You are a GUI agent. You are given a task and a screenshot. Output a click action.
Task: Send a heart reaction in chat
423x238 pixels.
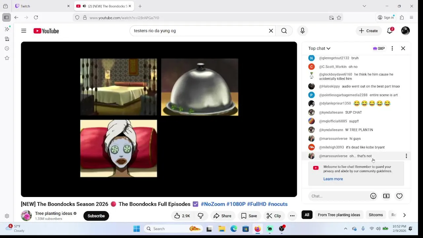pos(400,196)
